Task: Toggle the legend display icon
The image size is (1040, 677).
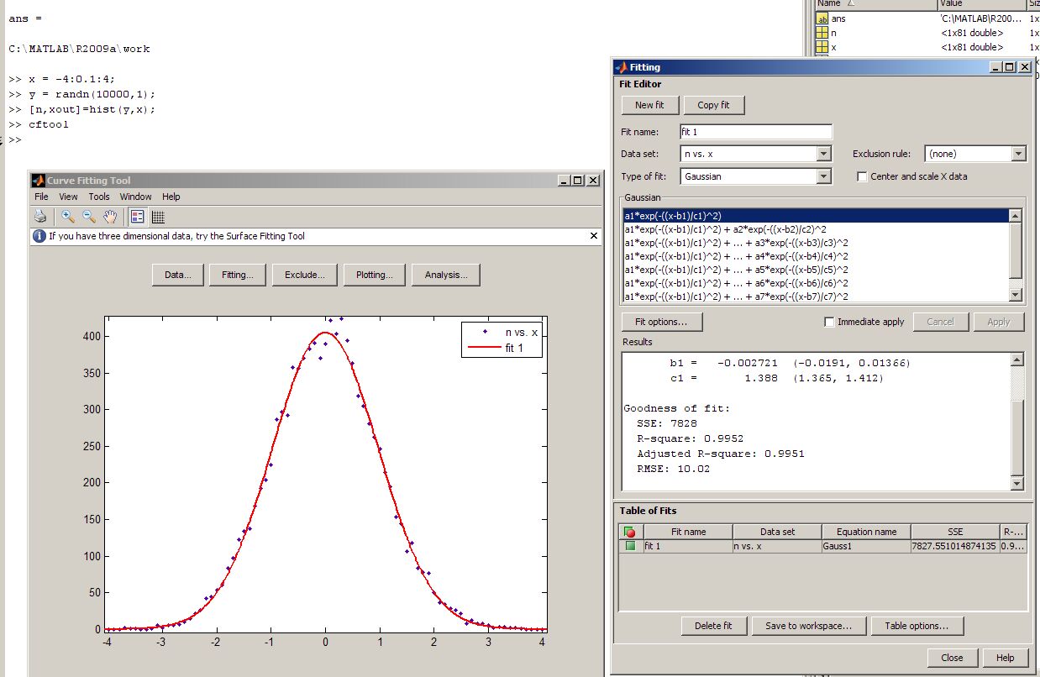Action: coord(137,216)
